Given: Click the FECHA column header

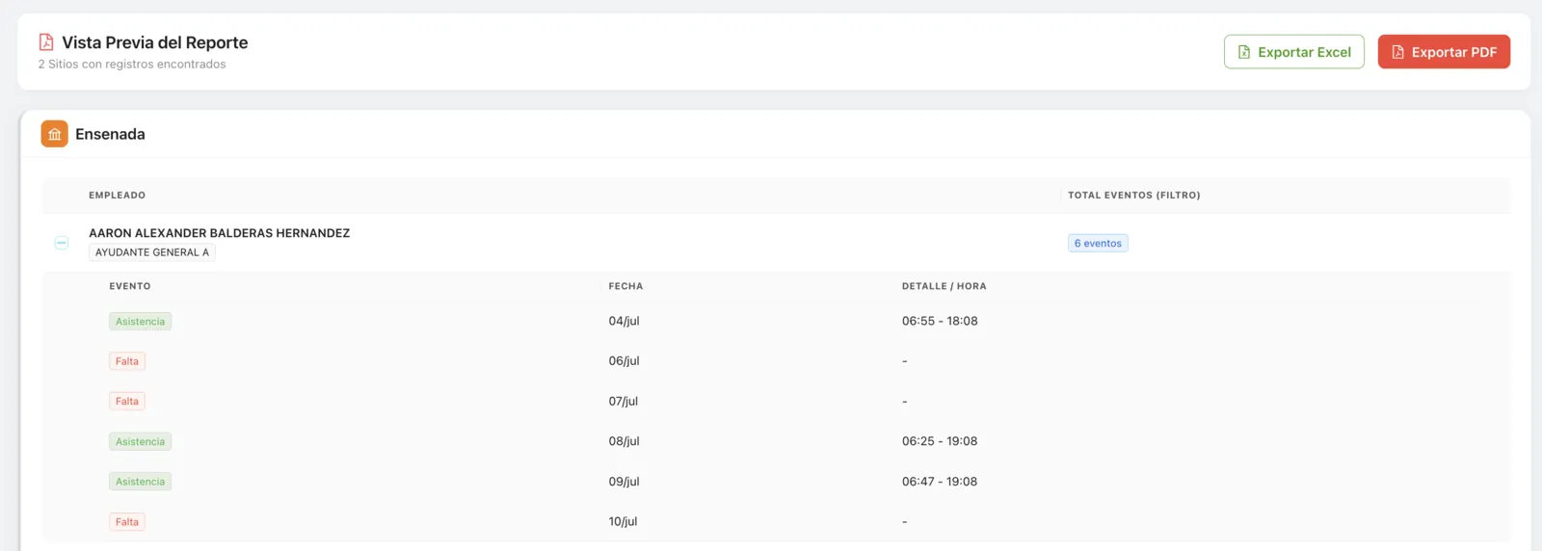Looking at the screenshot, I should (x=625, y=286).
